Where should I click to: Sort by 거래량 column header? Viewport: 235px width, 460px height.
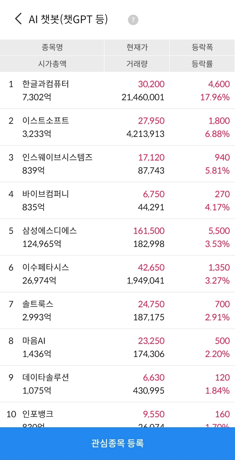point(137,64)
